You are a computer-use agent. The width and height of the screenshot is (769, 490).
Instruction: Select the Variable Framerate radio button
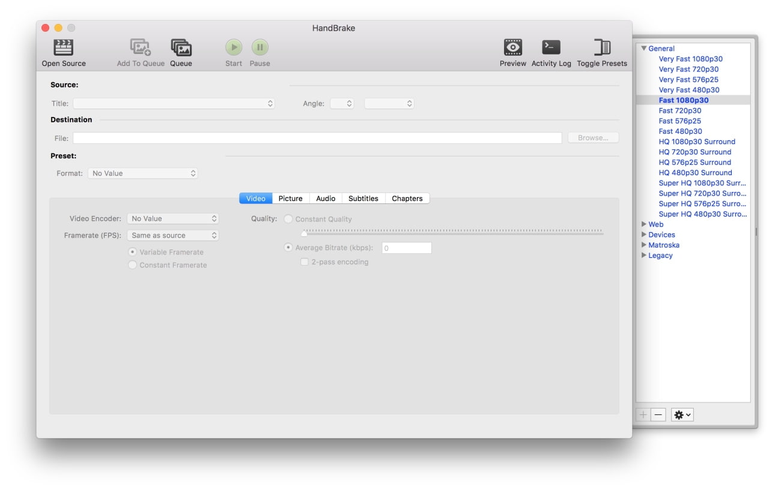coord(133,252)
